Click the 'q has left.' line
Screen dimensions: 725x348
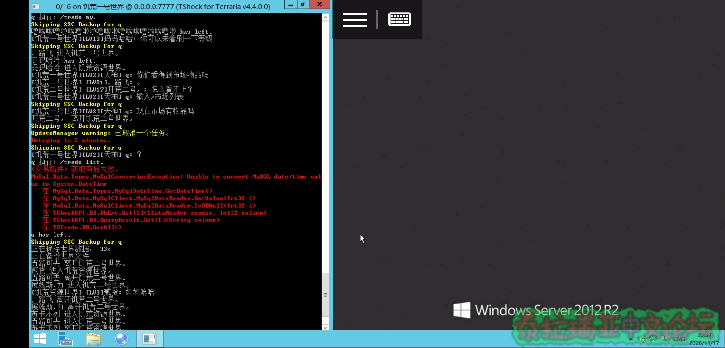(x=51, y=235)
